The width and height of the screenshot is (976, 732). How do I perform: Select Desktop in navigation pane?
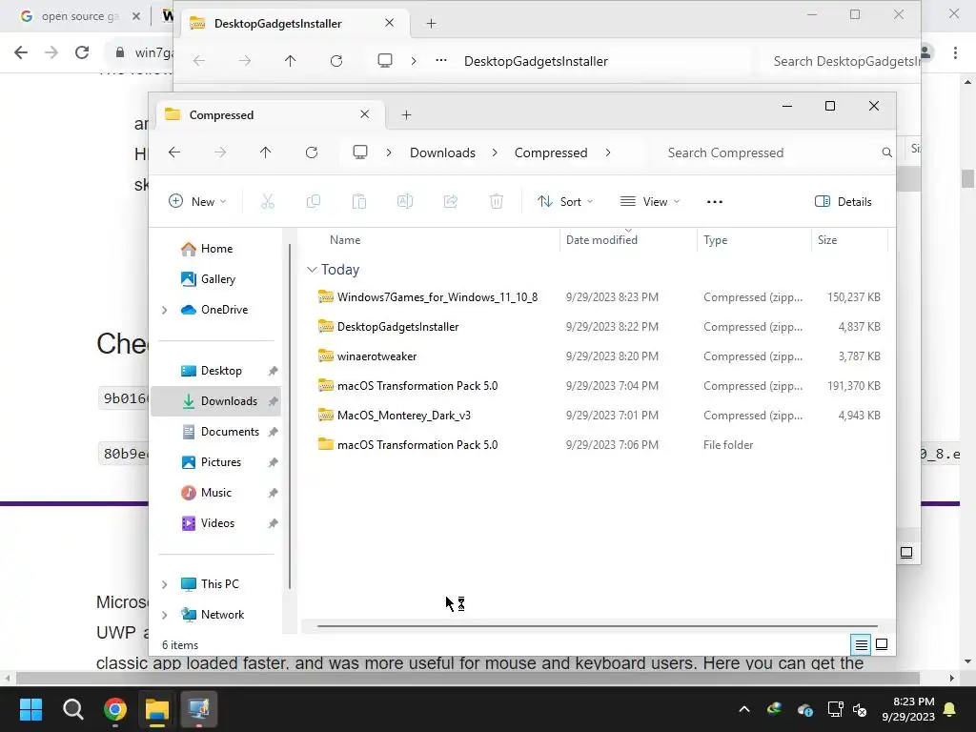pyautogui.click(x=220, y=371)
